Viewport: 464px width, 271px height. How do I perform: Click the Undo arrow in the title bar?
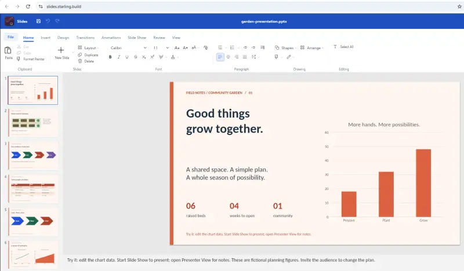48,21
